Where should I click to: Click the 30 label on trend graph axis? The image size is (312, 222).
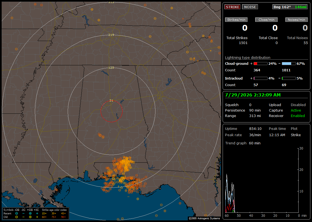tap(301, 148)
